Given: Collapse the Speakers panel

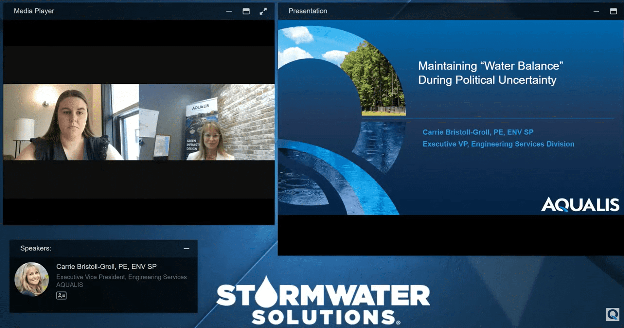Looking at the screenshot, I should coord(186,249).
